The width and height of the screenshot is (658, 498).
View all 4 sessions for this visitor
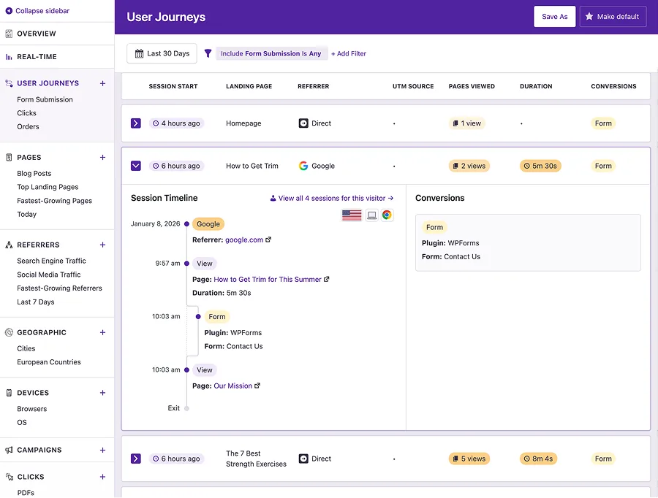[331, 199]
